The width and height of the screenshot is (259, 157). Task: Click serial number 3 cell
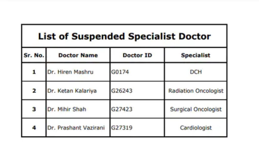click(34, 109)
